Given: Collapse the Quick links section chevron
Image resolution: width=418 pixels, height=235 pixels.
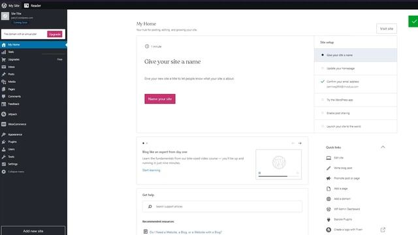Looking at the screenshot, I should tap(383, 147).
